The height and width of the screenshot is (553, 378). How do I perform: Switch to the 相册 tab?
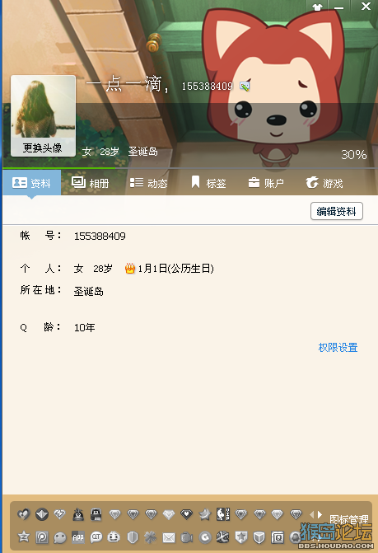click(91, 183)
